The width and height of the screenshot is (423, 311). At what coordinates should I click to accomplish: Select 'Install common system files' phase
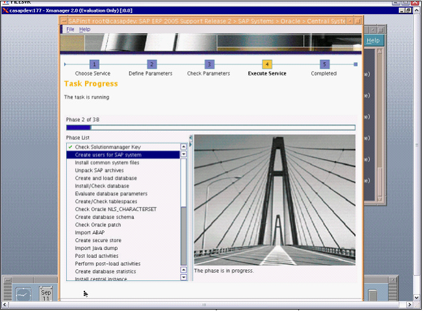pos(107,163)
